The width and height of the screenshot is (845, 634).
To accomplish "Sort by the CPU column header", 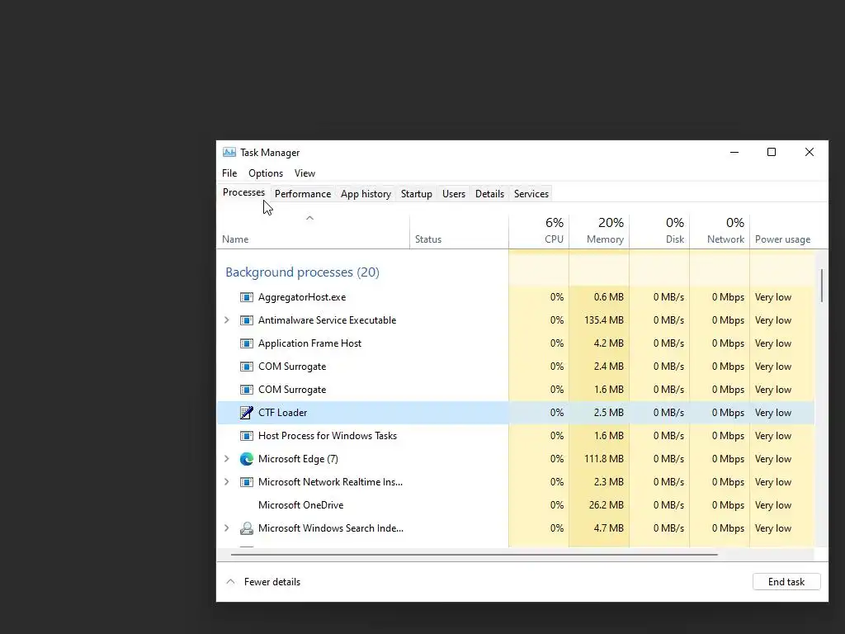I will click(539, 231).
